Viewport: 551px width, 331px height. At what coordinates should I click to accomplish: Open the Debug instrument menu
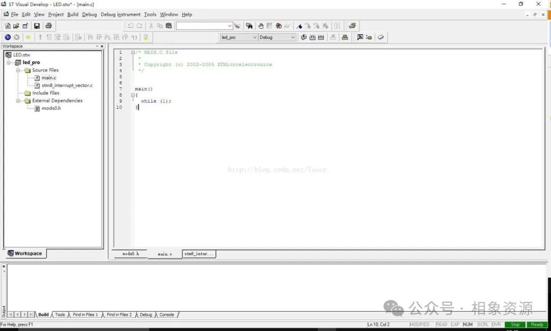[x=120, y=14]
